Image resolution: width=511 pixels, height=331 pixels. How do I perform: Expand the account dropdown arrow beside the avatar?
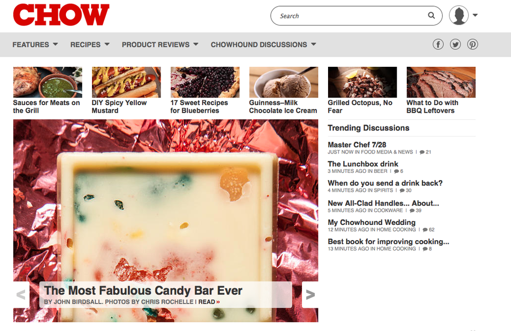[475, 15]
